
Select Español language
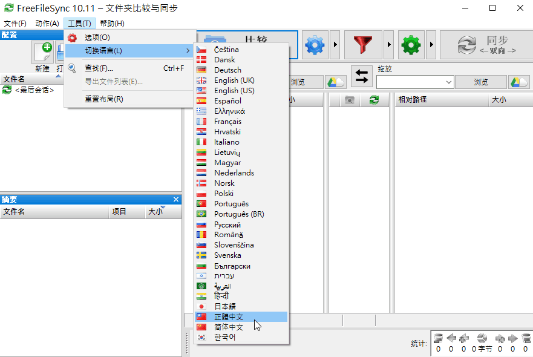click(x=241, y=101)
